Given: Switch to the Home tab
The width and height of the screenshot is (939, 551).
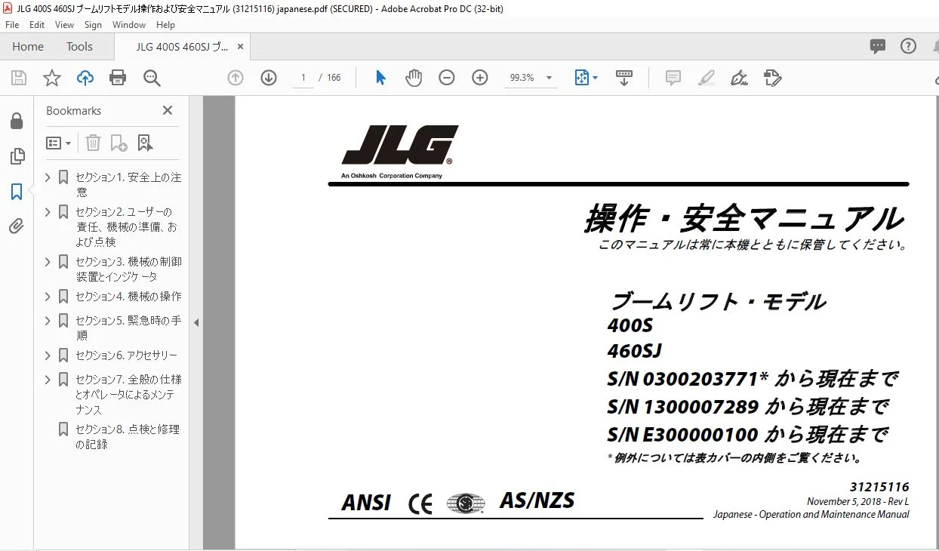Looking at the screenshot, I should [x=28, y=46].
